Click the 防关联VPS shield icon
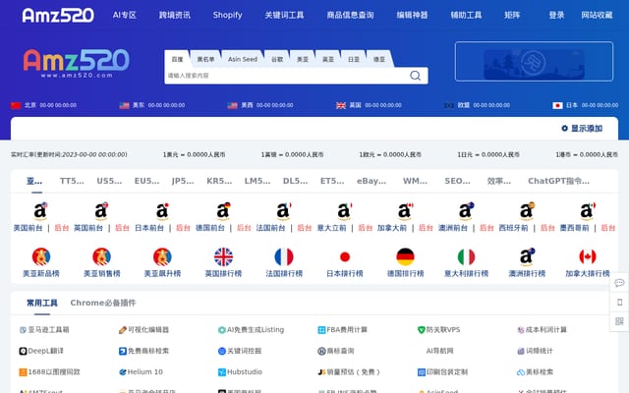Image resolution: width=629 pixels, height=393 pixels. [x=422, y=330]
